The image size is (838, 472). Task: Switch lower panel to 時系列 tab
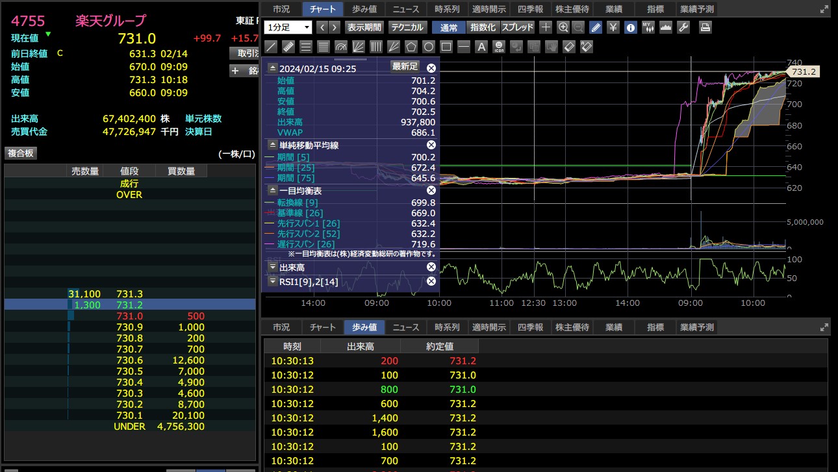(x=448, y=327)
